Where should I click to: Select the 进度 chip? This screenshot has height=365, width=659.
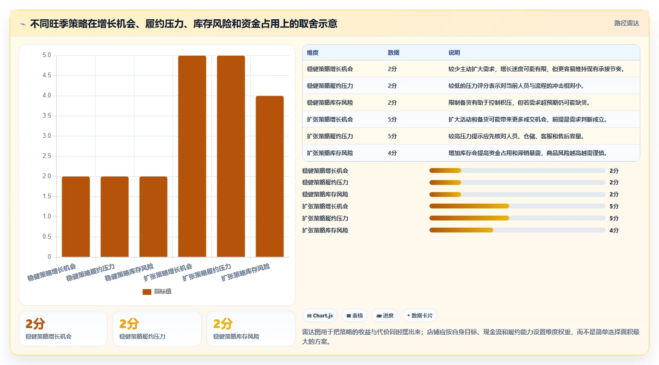click(385, 316)
